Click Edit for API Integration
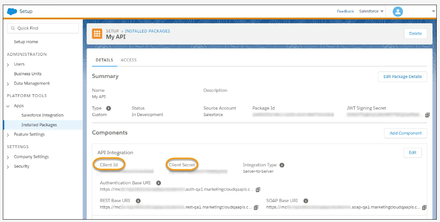This screenshot has height=222, width=440. click(413, 153)
